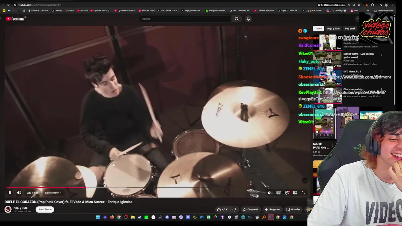
Task: Open the browser three-dot menu
Action: click(x=392, y=5)
